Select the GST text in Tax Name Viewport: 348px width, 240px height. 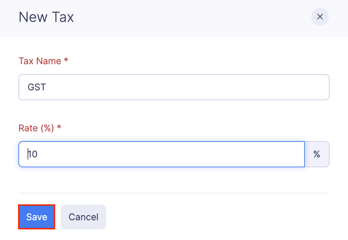(37, 87)
